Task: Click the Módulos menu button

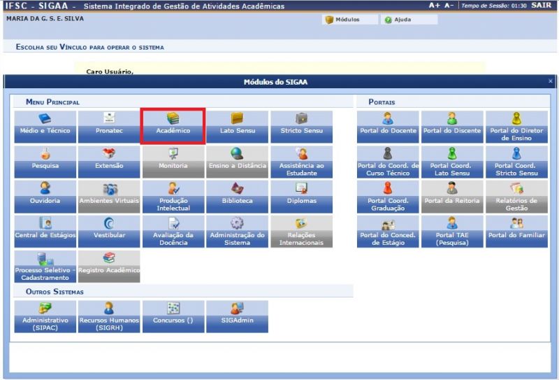Action: coord(342,20)
